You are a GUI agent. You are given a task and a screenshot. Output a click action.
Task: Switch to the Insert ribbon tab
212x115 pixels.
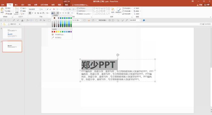tap(16, 5)
